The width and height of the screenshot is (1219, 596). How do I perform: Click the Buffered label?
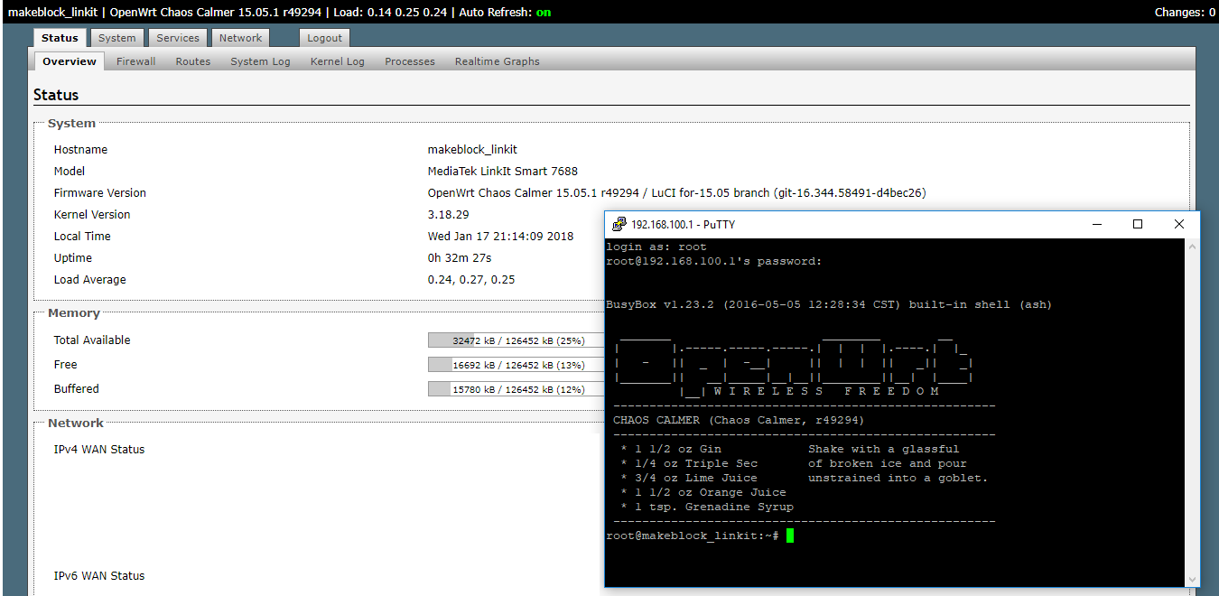pos(77,389)
